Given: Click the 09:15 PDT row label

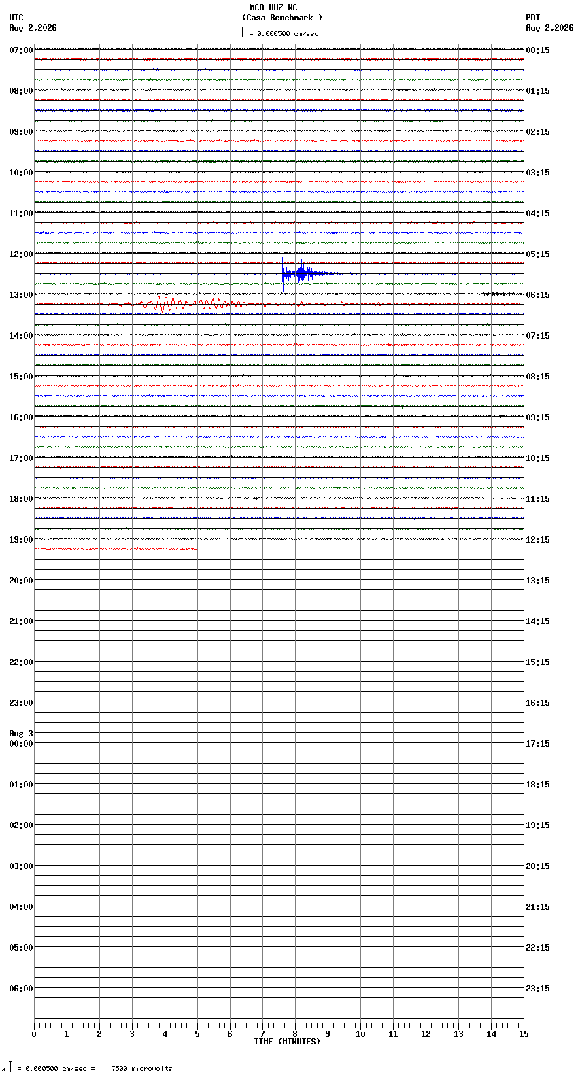Looking at the screenshot, I should [538, 417].
